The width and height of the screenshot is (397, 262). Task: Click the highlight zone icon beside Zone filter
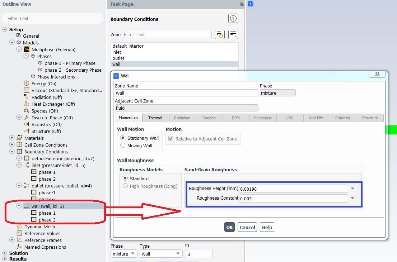click(x=219, y=34)
